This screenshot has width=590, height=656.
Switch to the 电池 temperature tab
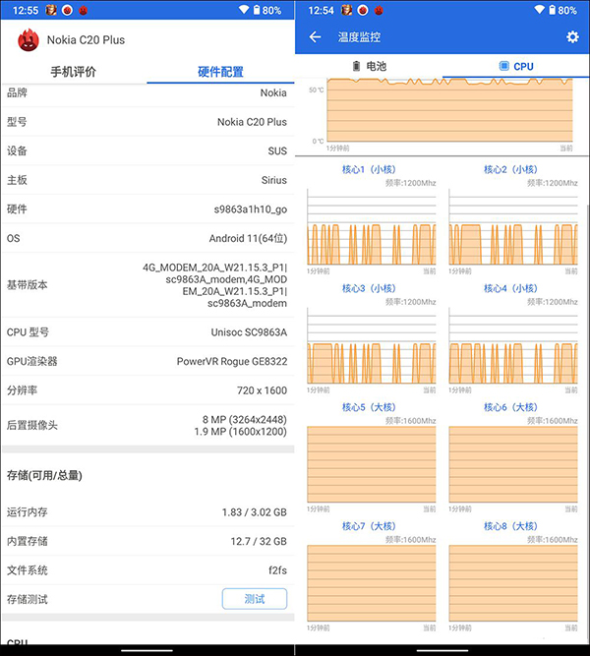tap(369, 66)
